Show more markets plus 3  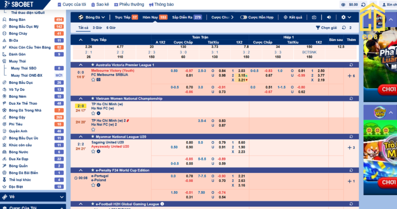coord(351,147)
